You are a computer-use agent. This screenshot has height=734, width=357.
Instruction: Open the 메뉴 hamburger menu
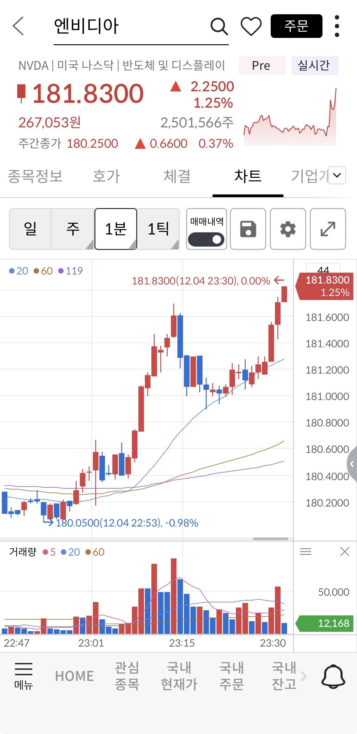(24, 676)
